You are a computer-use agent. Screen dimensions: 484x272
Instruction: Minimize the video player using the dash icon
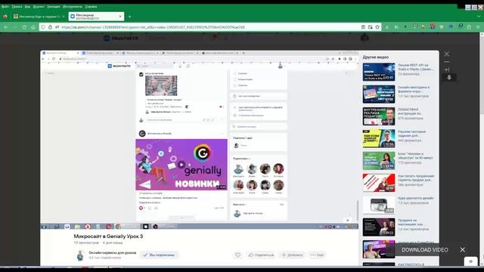tap(447, 62)
